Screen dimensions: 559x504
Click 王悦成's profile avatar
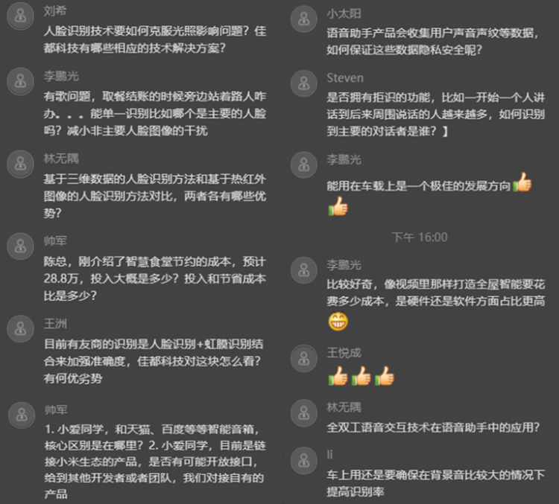pos(304,358)
